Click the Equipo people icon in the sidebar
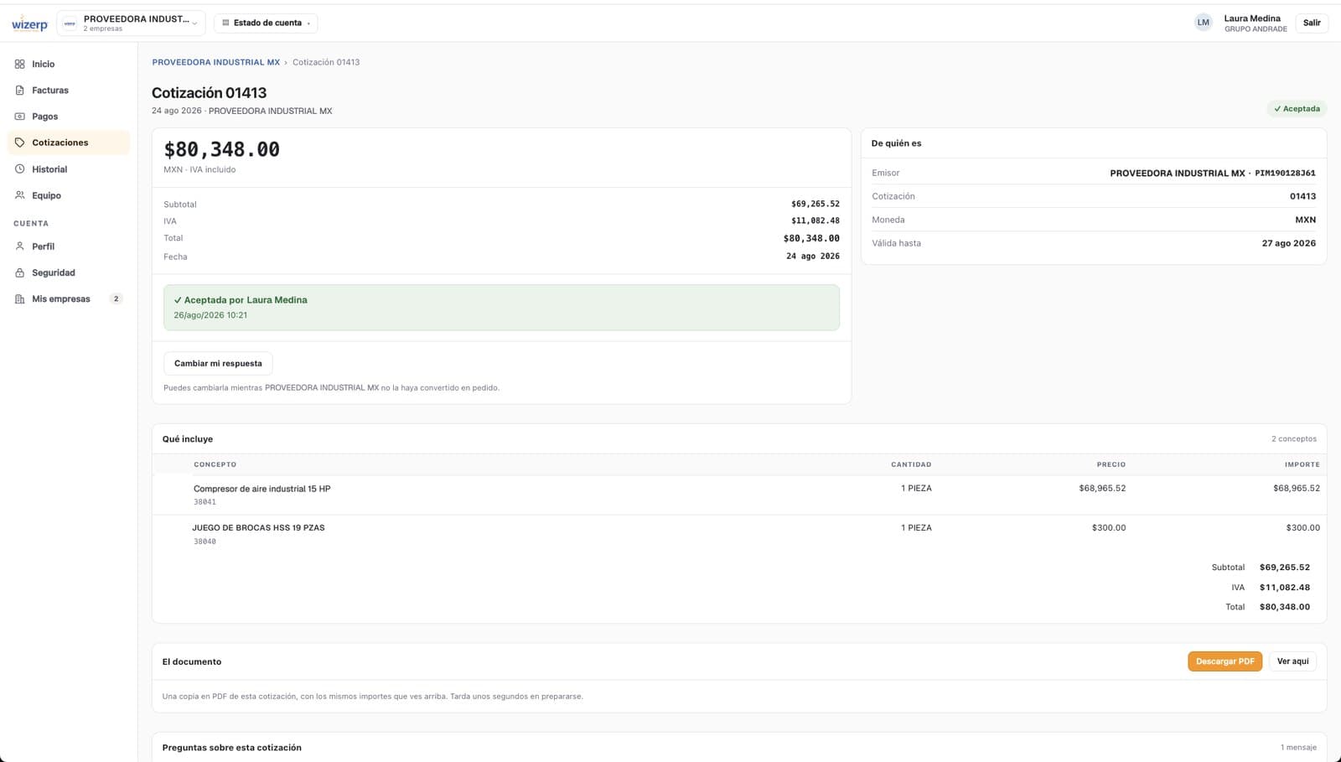 [x=20, y=195]
